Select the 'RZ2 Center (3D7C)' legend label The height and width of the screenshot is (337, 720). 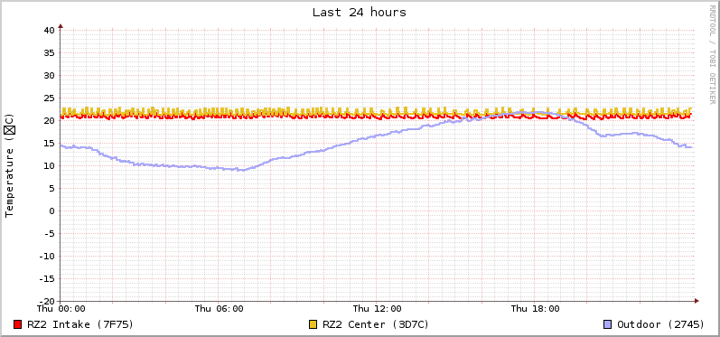click(x=376, y=324)
